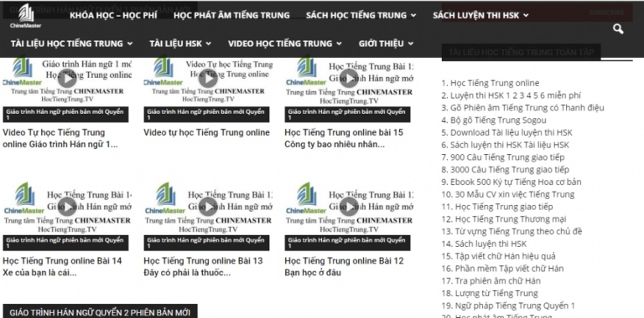The height and width of the screenshot is (318, 644).
Task: Click the category tag under Bài 15 thumbnail
Action: click(347, 115)
